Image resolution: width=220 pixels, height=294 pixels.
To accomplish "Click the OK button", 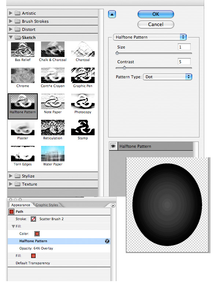I will 155,14.
